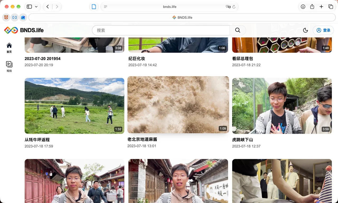338x203 pixels.
Task: Click the title 看邱总理包
Action: [242, 59]
